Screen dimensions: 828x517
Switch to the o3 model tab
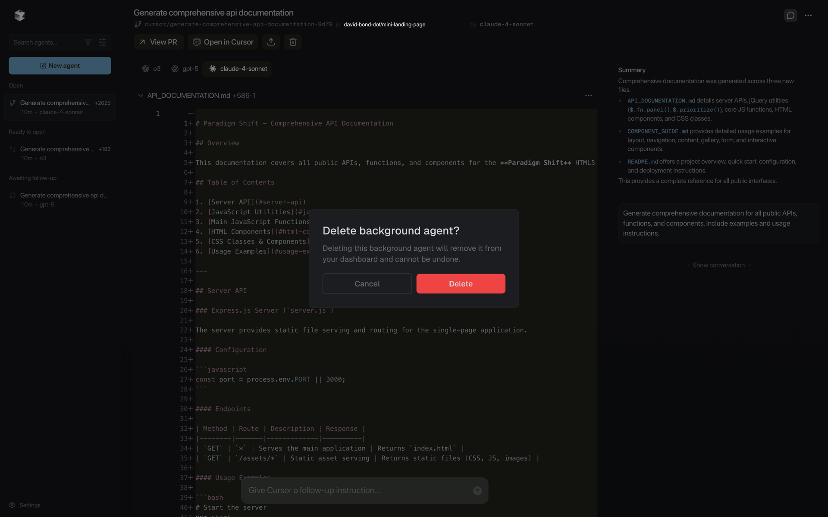(151, 69)
